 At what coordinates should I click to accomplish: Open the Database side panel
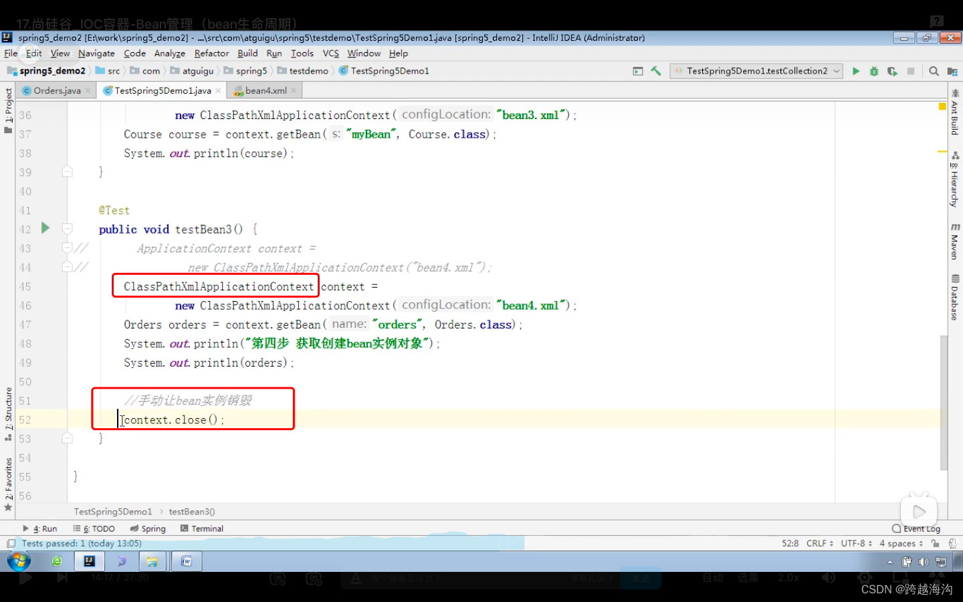[955, 297]
